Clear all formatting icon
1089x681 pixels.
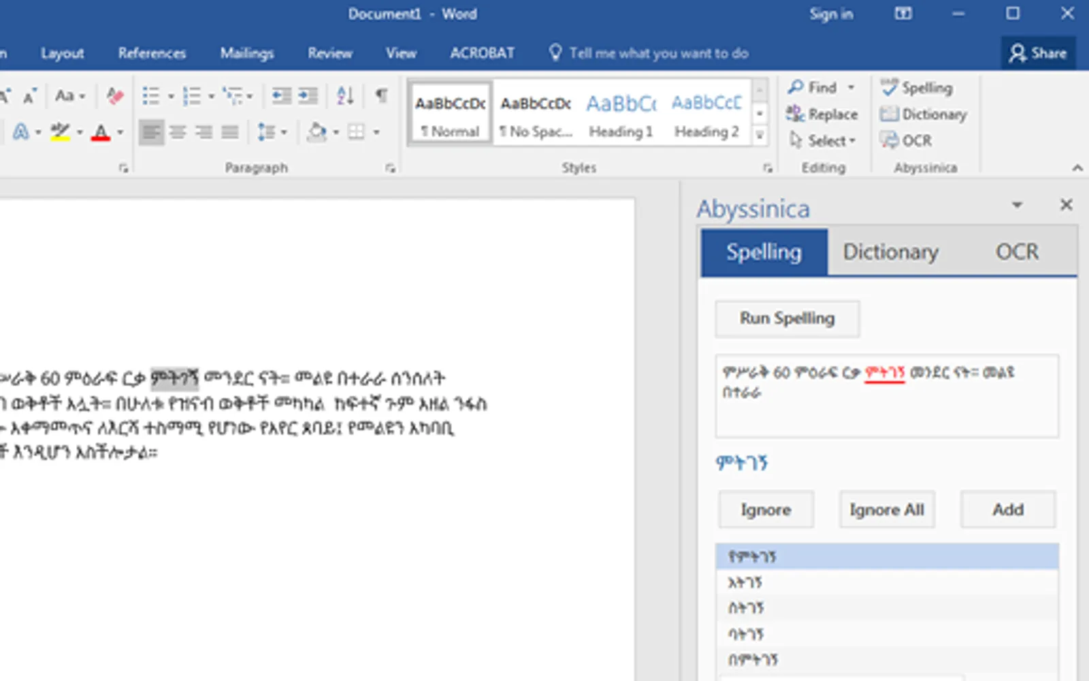pyautogui.click(x=115, y=96)
